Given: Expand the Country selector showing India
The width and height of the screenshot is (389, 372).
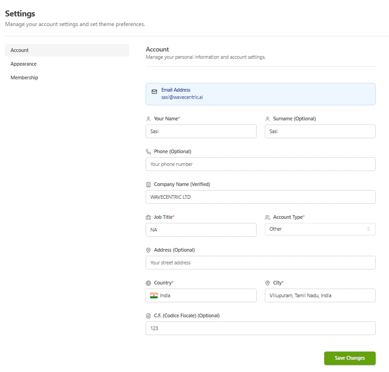Looking at the screenshot, I should click(201, 295).
